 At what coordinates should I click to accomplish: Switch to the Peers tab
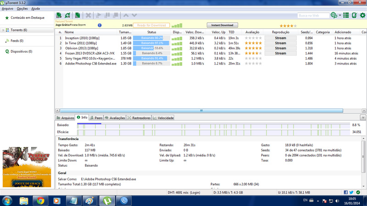pos(96,118)
